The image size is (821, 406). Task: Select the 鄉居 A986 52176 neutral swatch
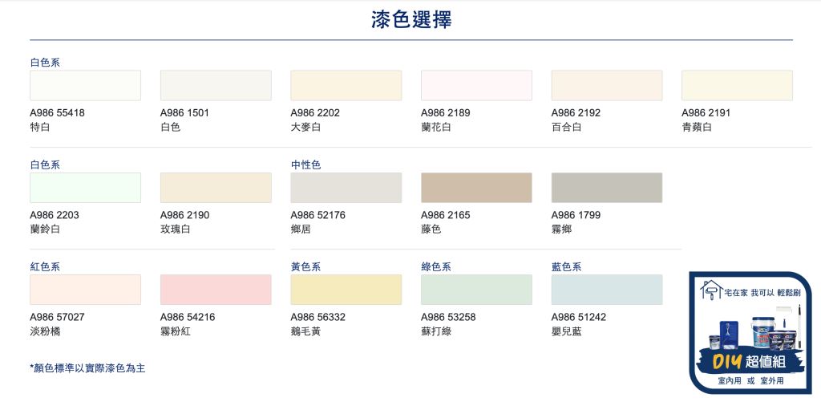pos(346,188)
